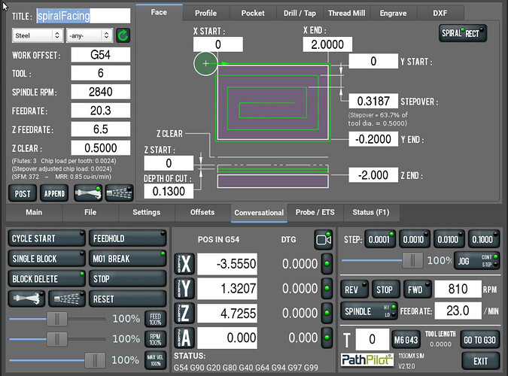Click the green refresh feeds/speeds icon
The width and height of the screenshot is (508, 376).
pos(123,35)
